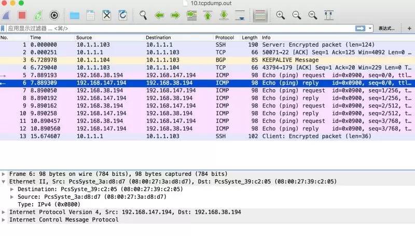The image size is (415, 236).
Task: Select packet 3 BGP KEEPALIVE Message
Action: coord(208,60)
